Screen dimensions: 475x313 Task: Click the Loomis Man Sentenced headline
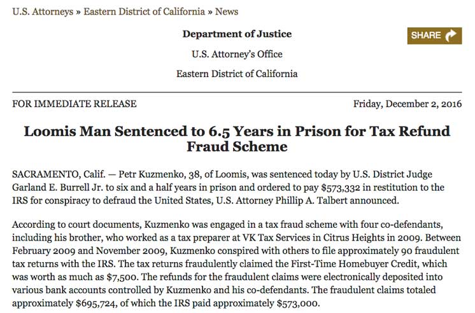[x=237, y=139]
